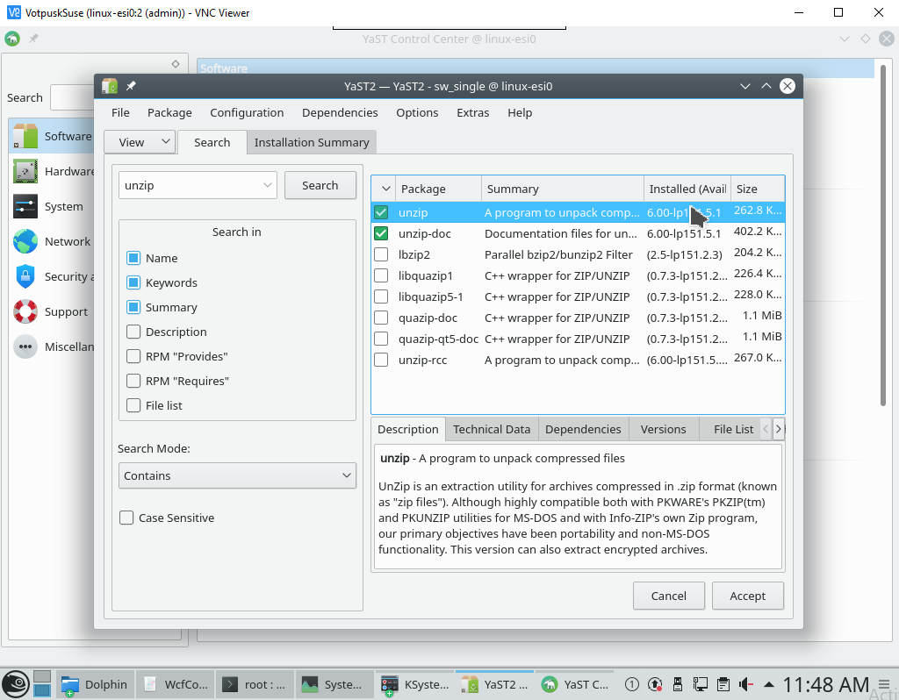Image resolution: width=899 pixels, height=700 pixels.
Task: Switch to the root terminal taskbar entry
Action: (x=255, y=684)
